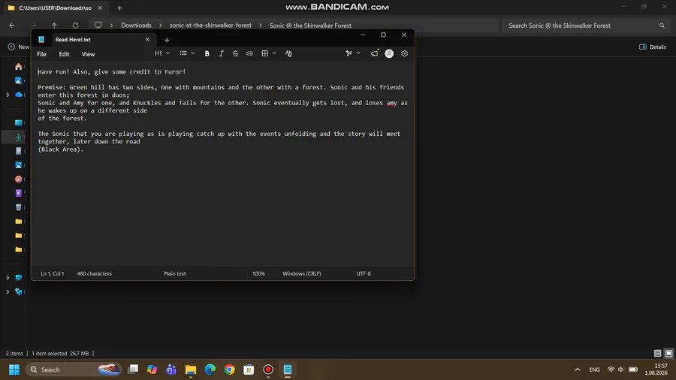Expand the OneDrive node in Explorer sidebar

pos(8,95)
